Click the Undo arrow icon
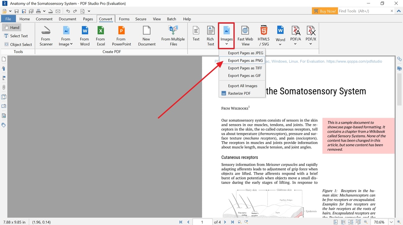 click(x=68, y=11)
